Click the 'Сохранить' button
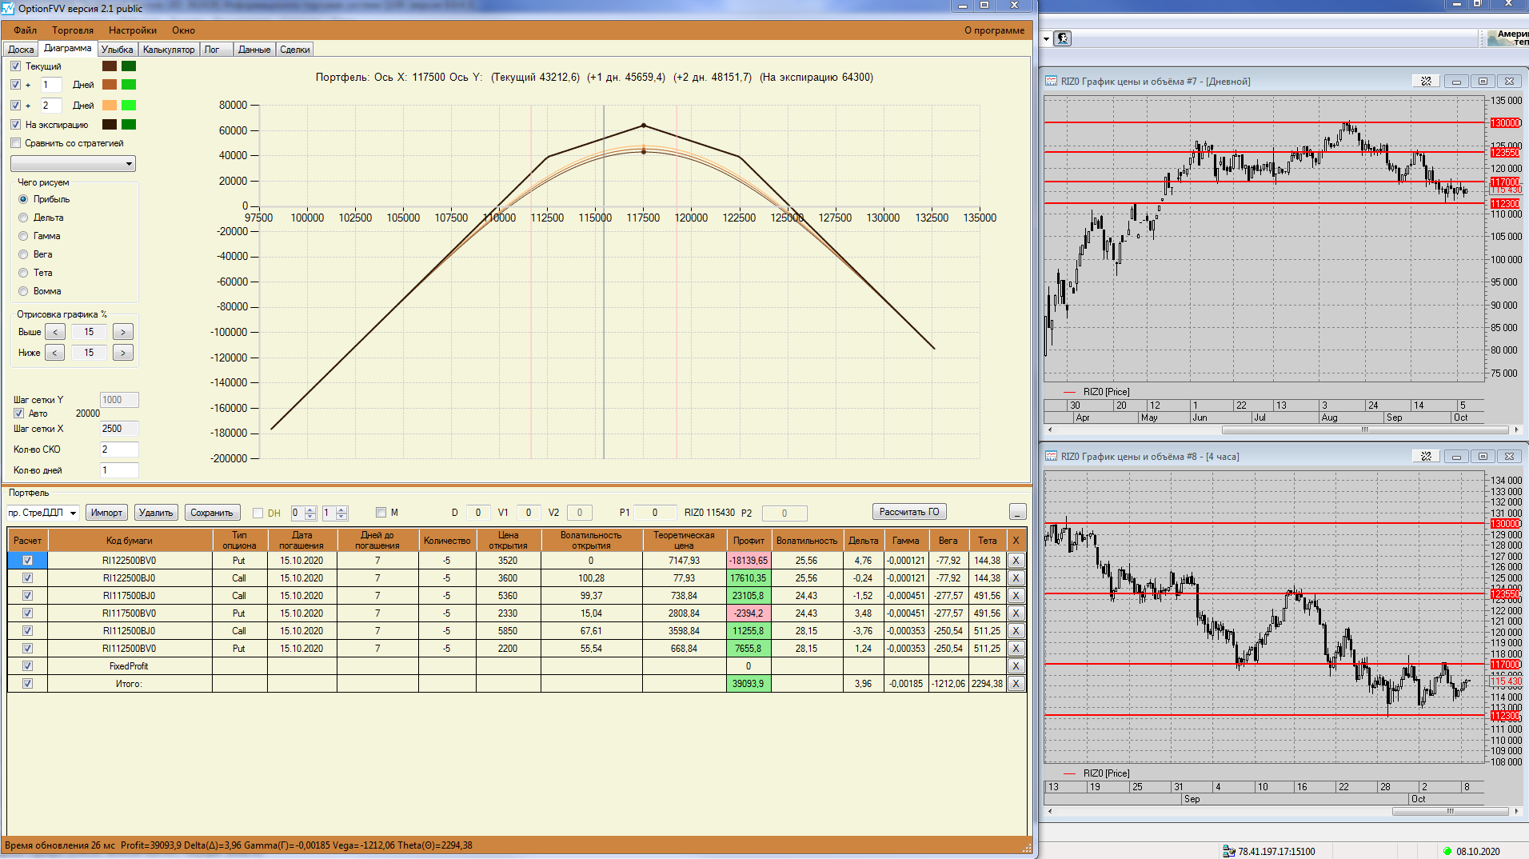1529x859 pixels. [x=212, y=513]
